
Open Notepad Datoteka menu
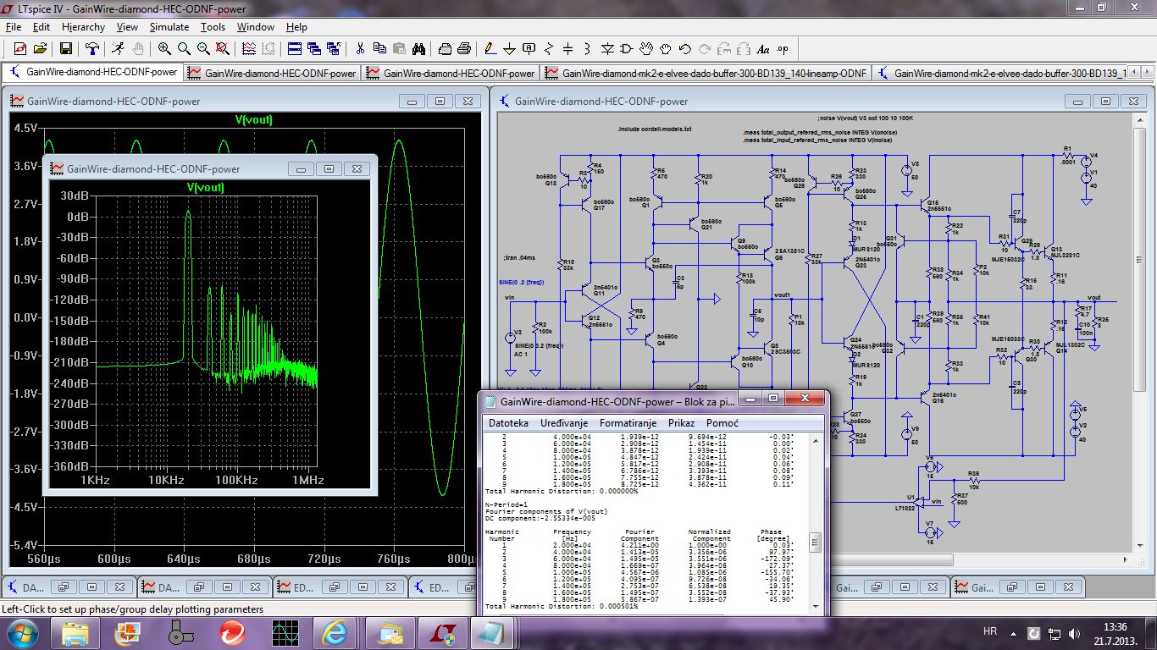click(x=508, y=422)
